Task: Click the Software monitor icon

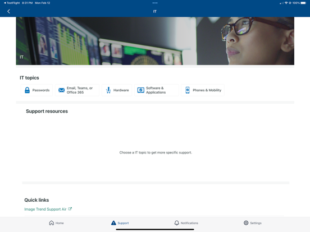Action: 141,90
